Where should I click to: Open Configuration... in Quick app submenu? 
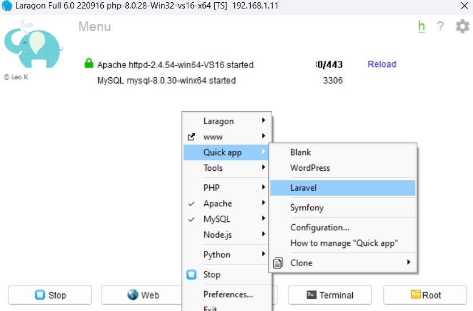[x=343, y=228]
